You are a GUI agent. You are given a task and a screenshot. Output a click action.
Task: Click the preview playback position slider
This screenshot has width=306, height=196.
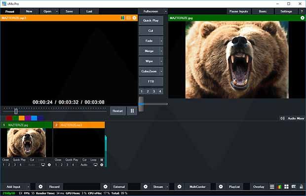16,111
